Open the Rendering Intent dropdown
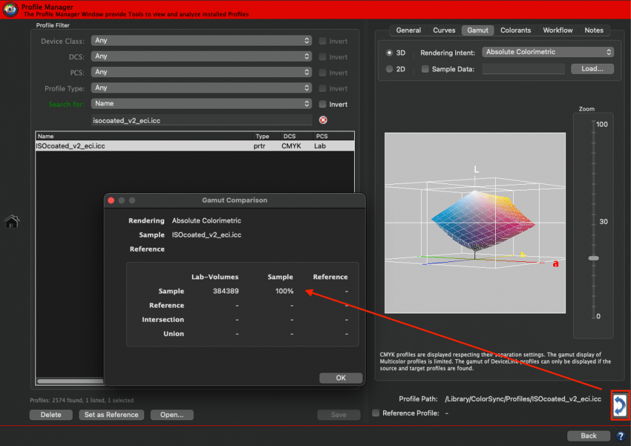631x446 pixels. point(547,51)
